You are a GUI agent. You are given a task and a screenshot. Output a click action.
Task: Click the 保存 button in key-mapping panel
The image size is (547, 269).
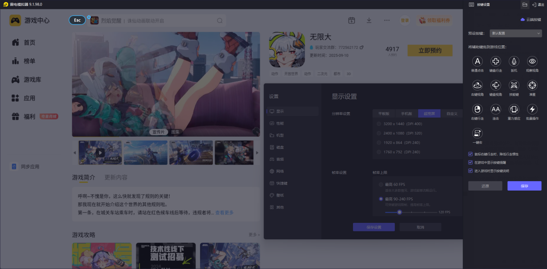[525, 186]
